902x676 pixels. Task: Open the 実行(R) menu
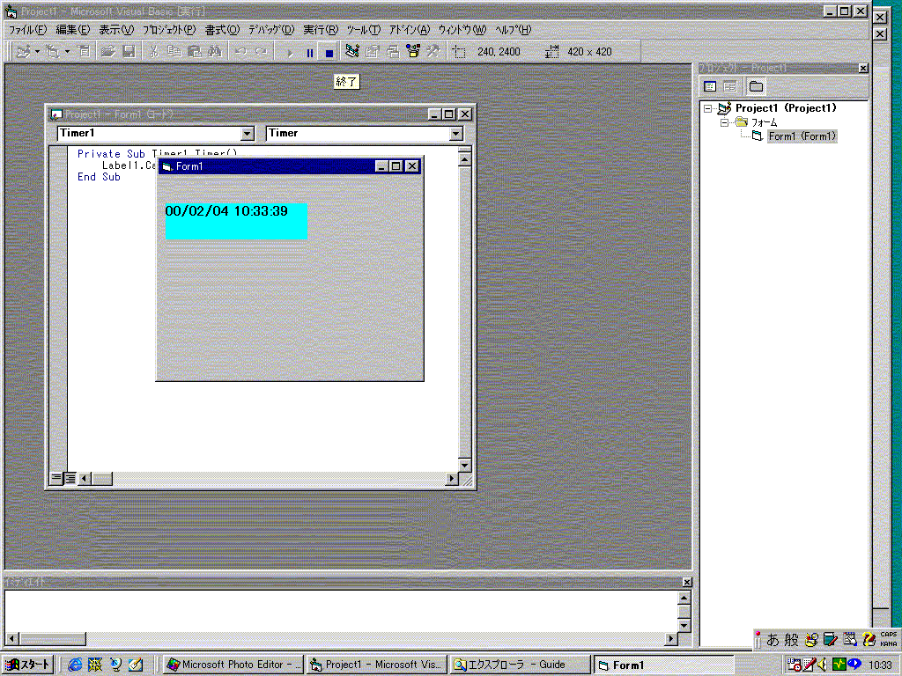[321, 30]
